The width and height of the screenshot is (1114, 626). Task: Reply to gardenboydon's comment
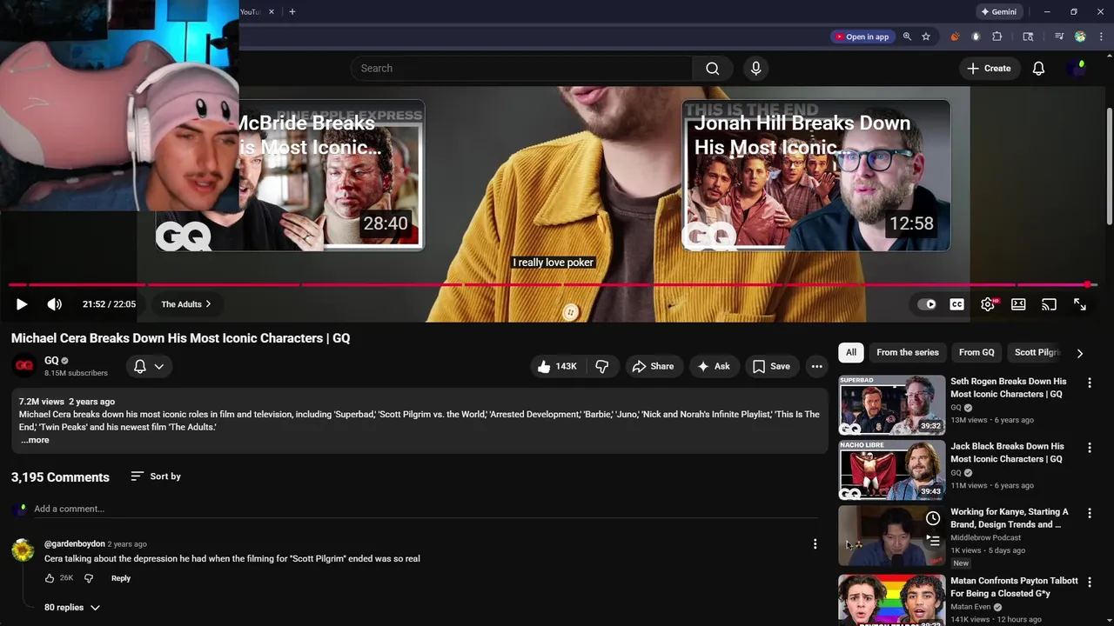pos(121,578)
